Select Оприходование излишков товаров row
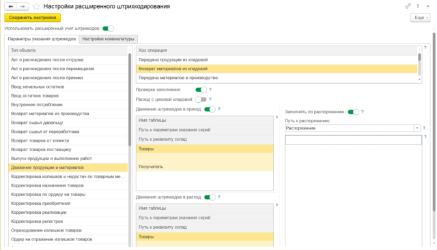The image size is (437, 250). tap(68, 230)
